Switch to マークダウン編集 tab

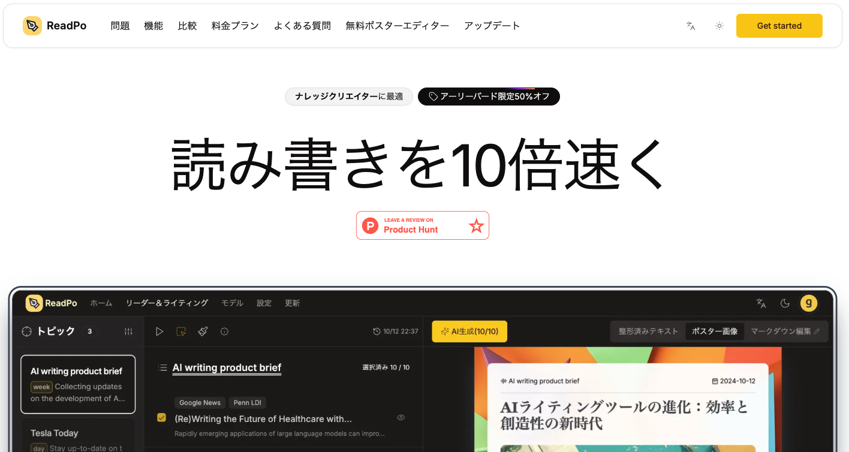tap(786, 332)
